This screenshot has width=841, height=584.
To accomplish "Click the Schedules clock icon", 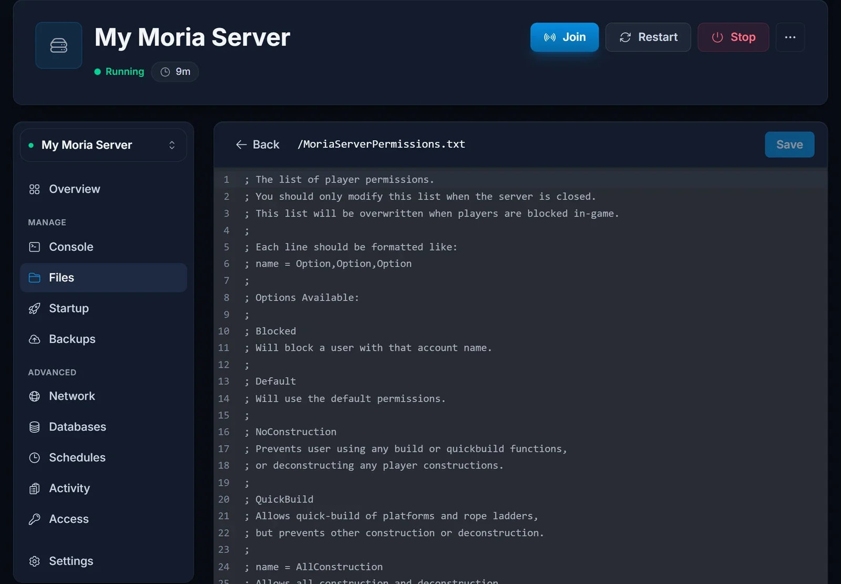I will click(35, 458).
